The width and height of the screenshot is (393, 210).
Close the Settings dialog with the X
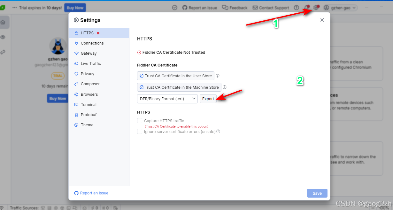(322, 20)
